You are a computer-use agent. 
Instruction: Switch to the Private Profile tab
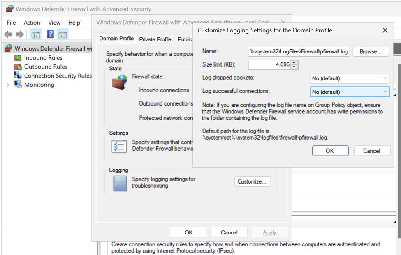pyautogui.click(x=155, y=39)
